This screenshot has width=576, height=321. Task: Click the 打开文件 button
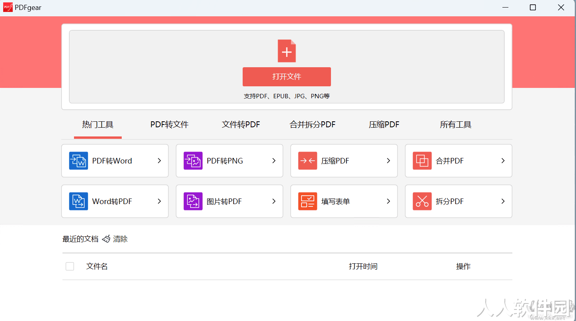287,77
